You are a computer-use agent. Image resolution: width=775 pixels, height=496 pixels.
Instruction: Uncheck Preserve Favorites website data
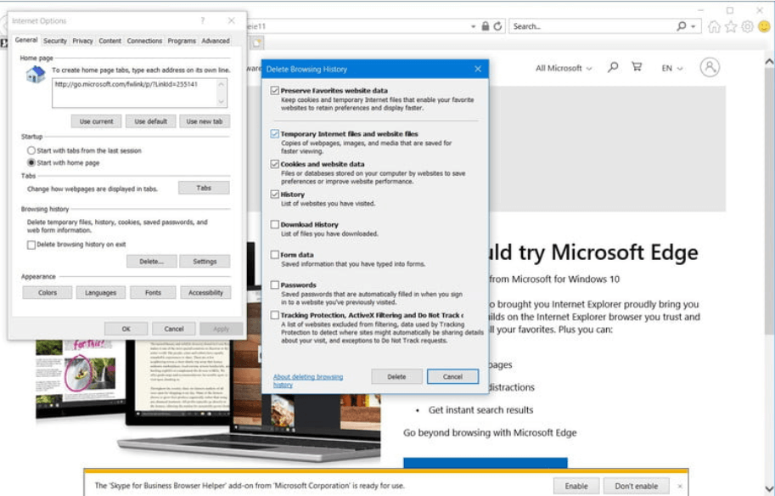click(x=275, y=91)
